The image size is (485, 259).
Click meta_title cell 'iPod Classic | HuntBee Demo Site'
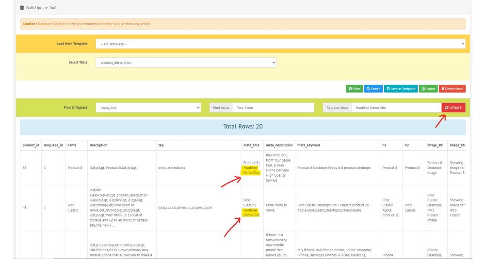click(251, 208)
